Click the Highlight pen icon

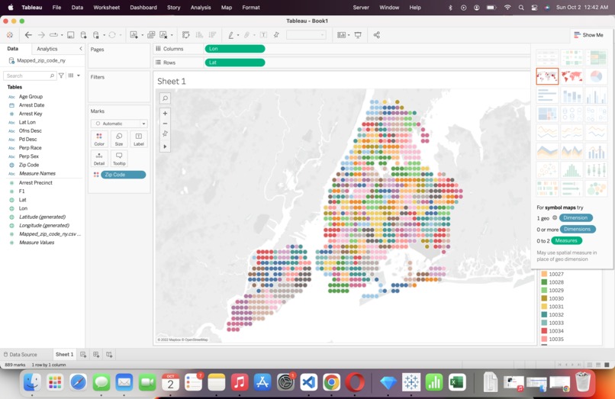[x=231, y=35]
